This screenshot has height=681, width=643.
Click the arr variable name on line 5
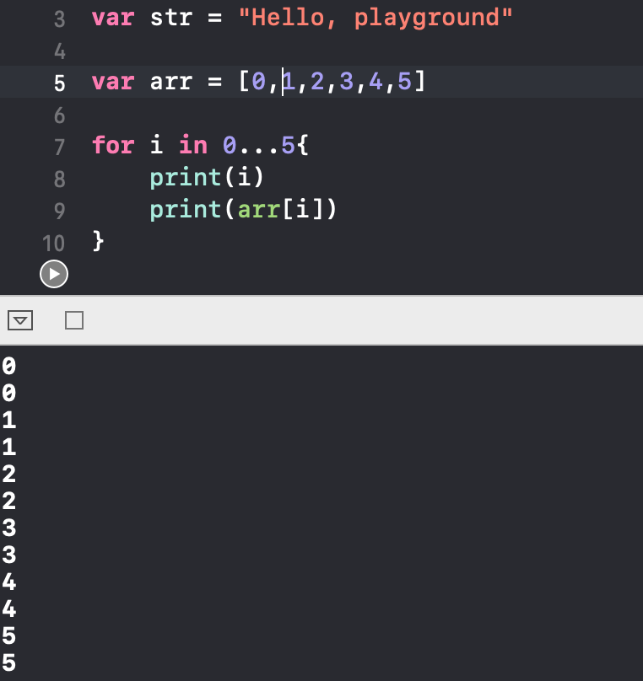click(x=171, y=82)
